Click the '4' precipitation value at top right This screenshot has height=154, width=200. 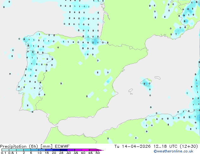pyautogui.click(x=188, y=9)
